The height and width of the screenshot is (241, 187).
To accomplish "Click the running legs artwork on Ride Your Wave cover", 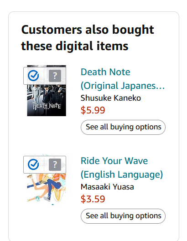I will click(46, 188).
